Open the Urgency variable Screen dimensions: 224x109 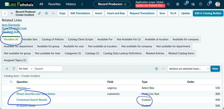21,88
